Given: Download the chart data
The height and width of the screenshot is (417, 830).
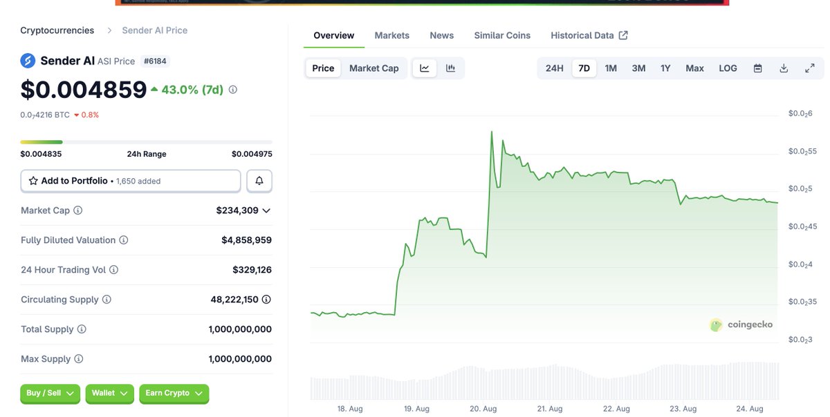Looking at the screenshot, I should 784,68.
